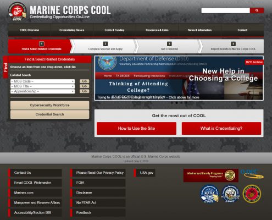The width and height of the screenshot is (272, 220).
Task: Open the Contact menu item
Action: click(x=242, y=30)
